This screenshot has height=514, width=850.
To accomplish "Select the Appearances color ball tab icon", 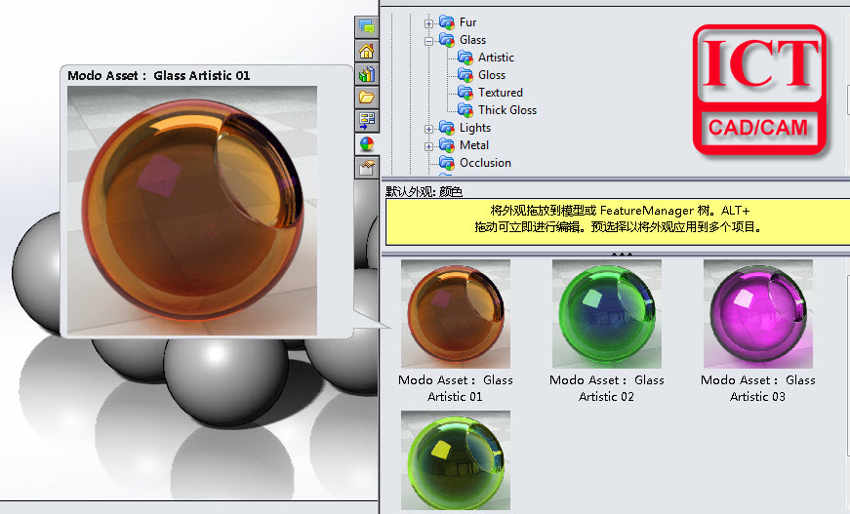I will point(367,144).
